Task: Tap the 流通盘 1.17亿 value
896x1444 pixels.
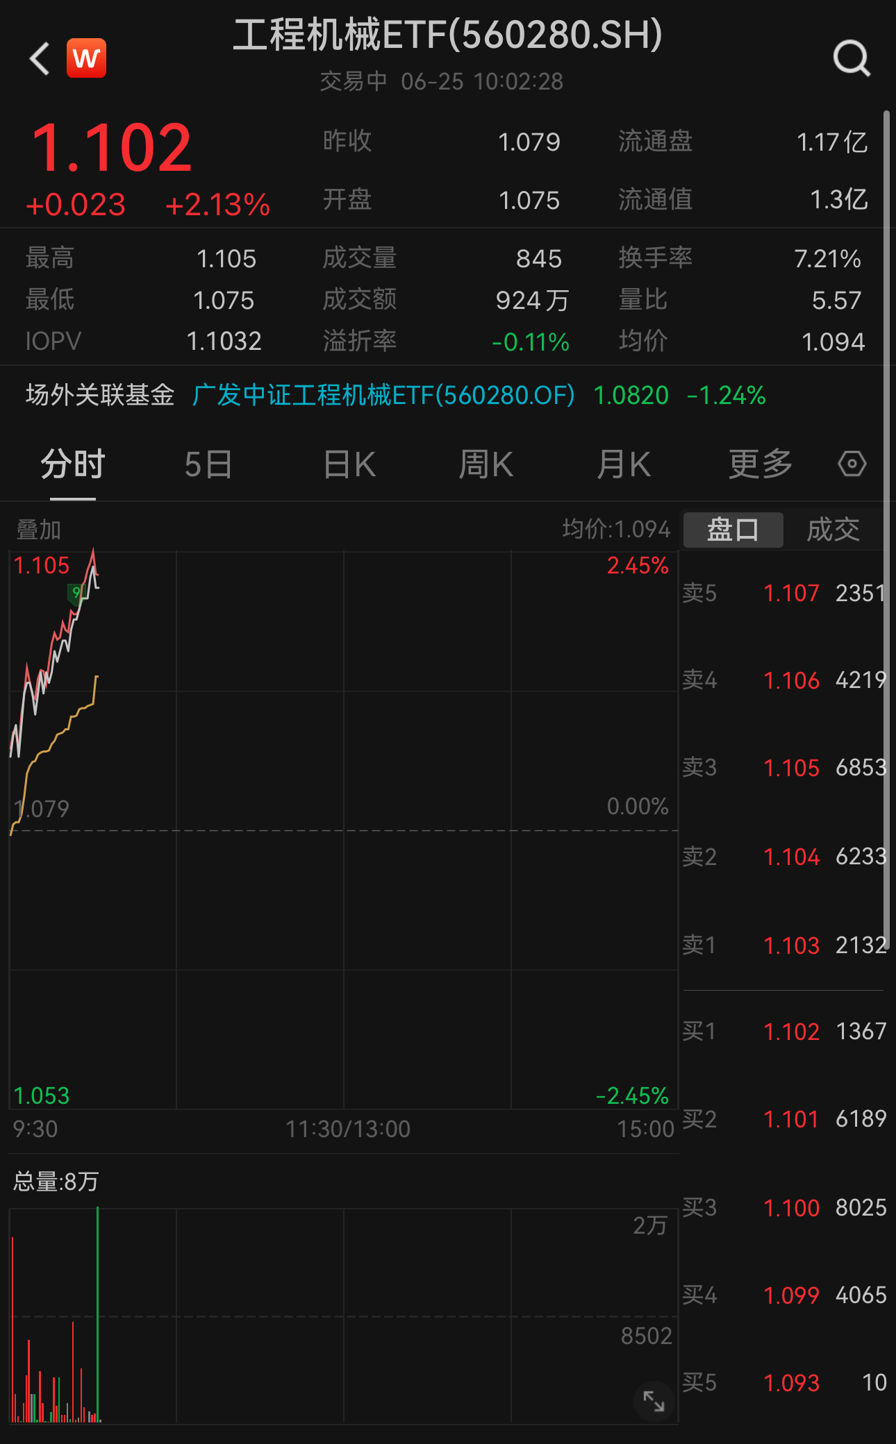Action: point(832,142)
